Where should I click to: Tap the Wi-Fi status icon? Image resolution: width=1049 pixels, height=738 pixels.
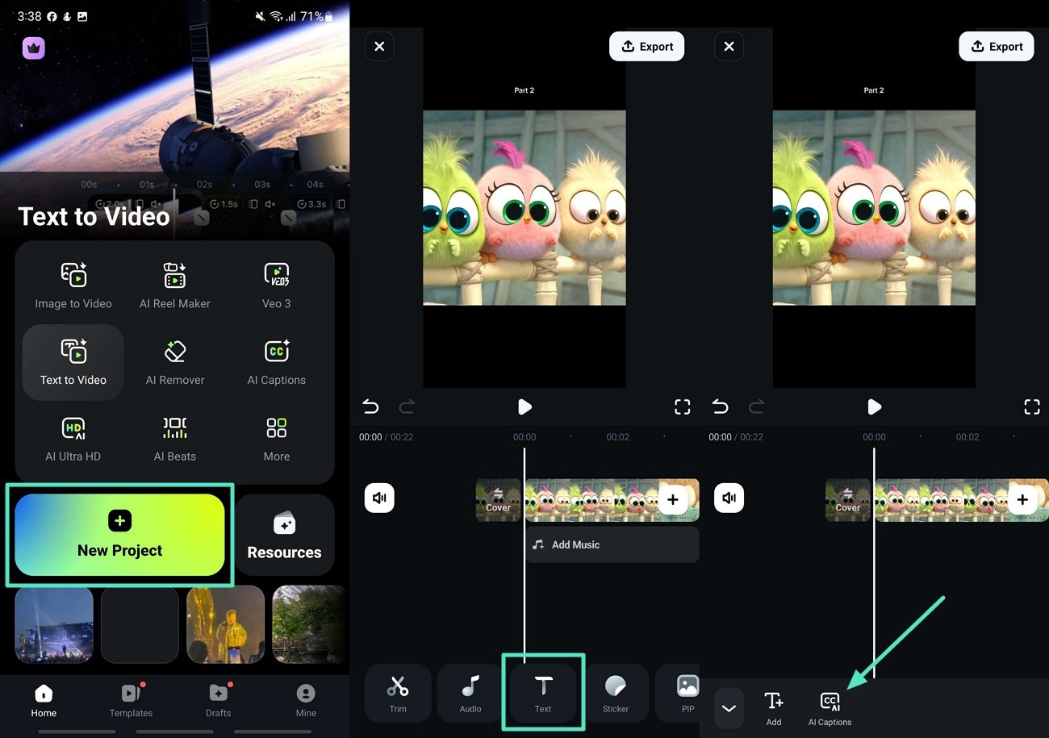point(276,16)
